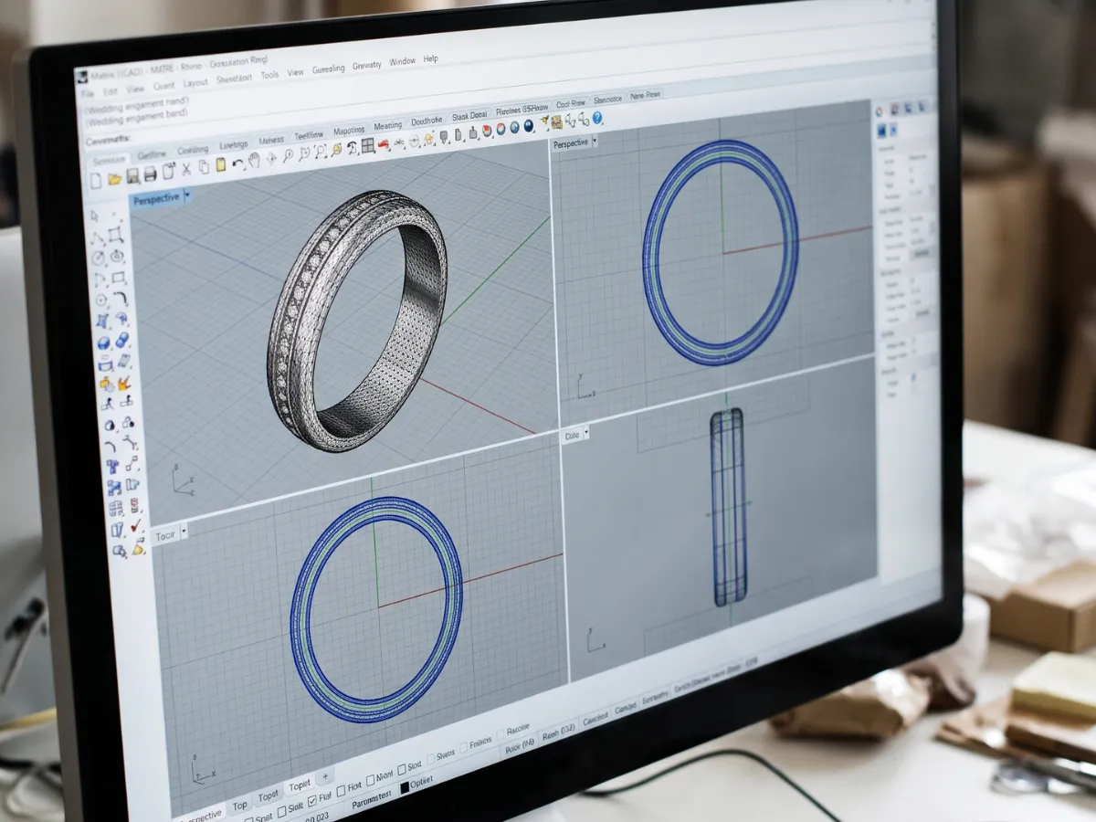Open the File menu

point(87,92)
